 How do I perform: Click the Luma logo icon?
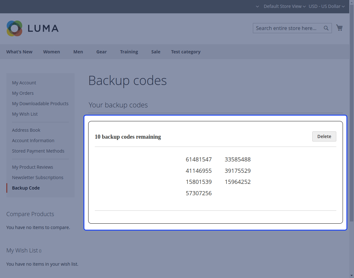pyautogui.click(x=15, y=28)
